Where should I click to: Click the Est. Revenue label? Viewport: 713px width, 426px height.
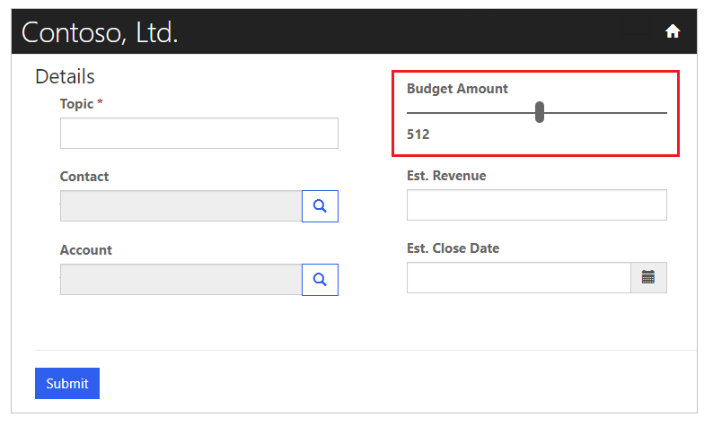446,176
